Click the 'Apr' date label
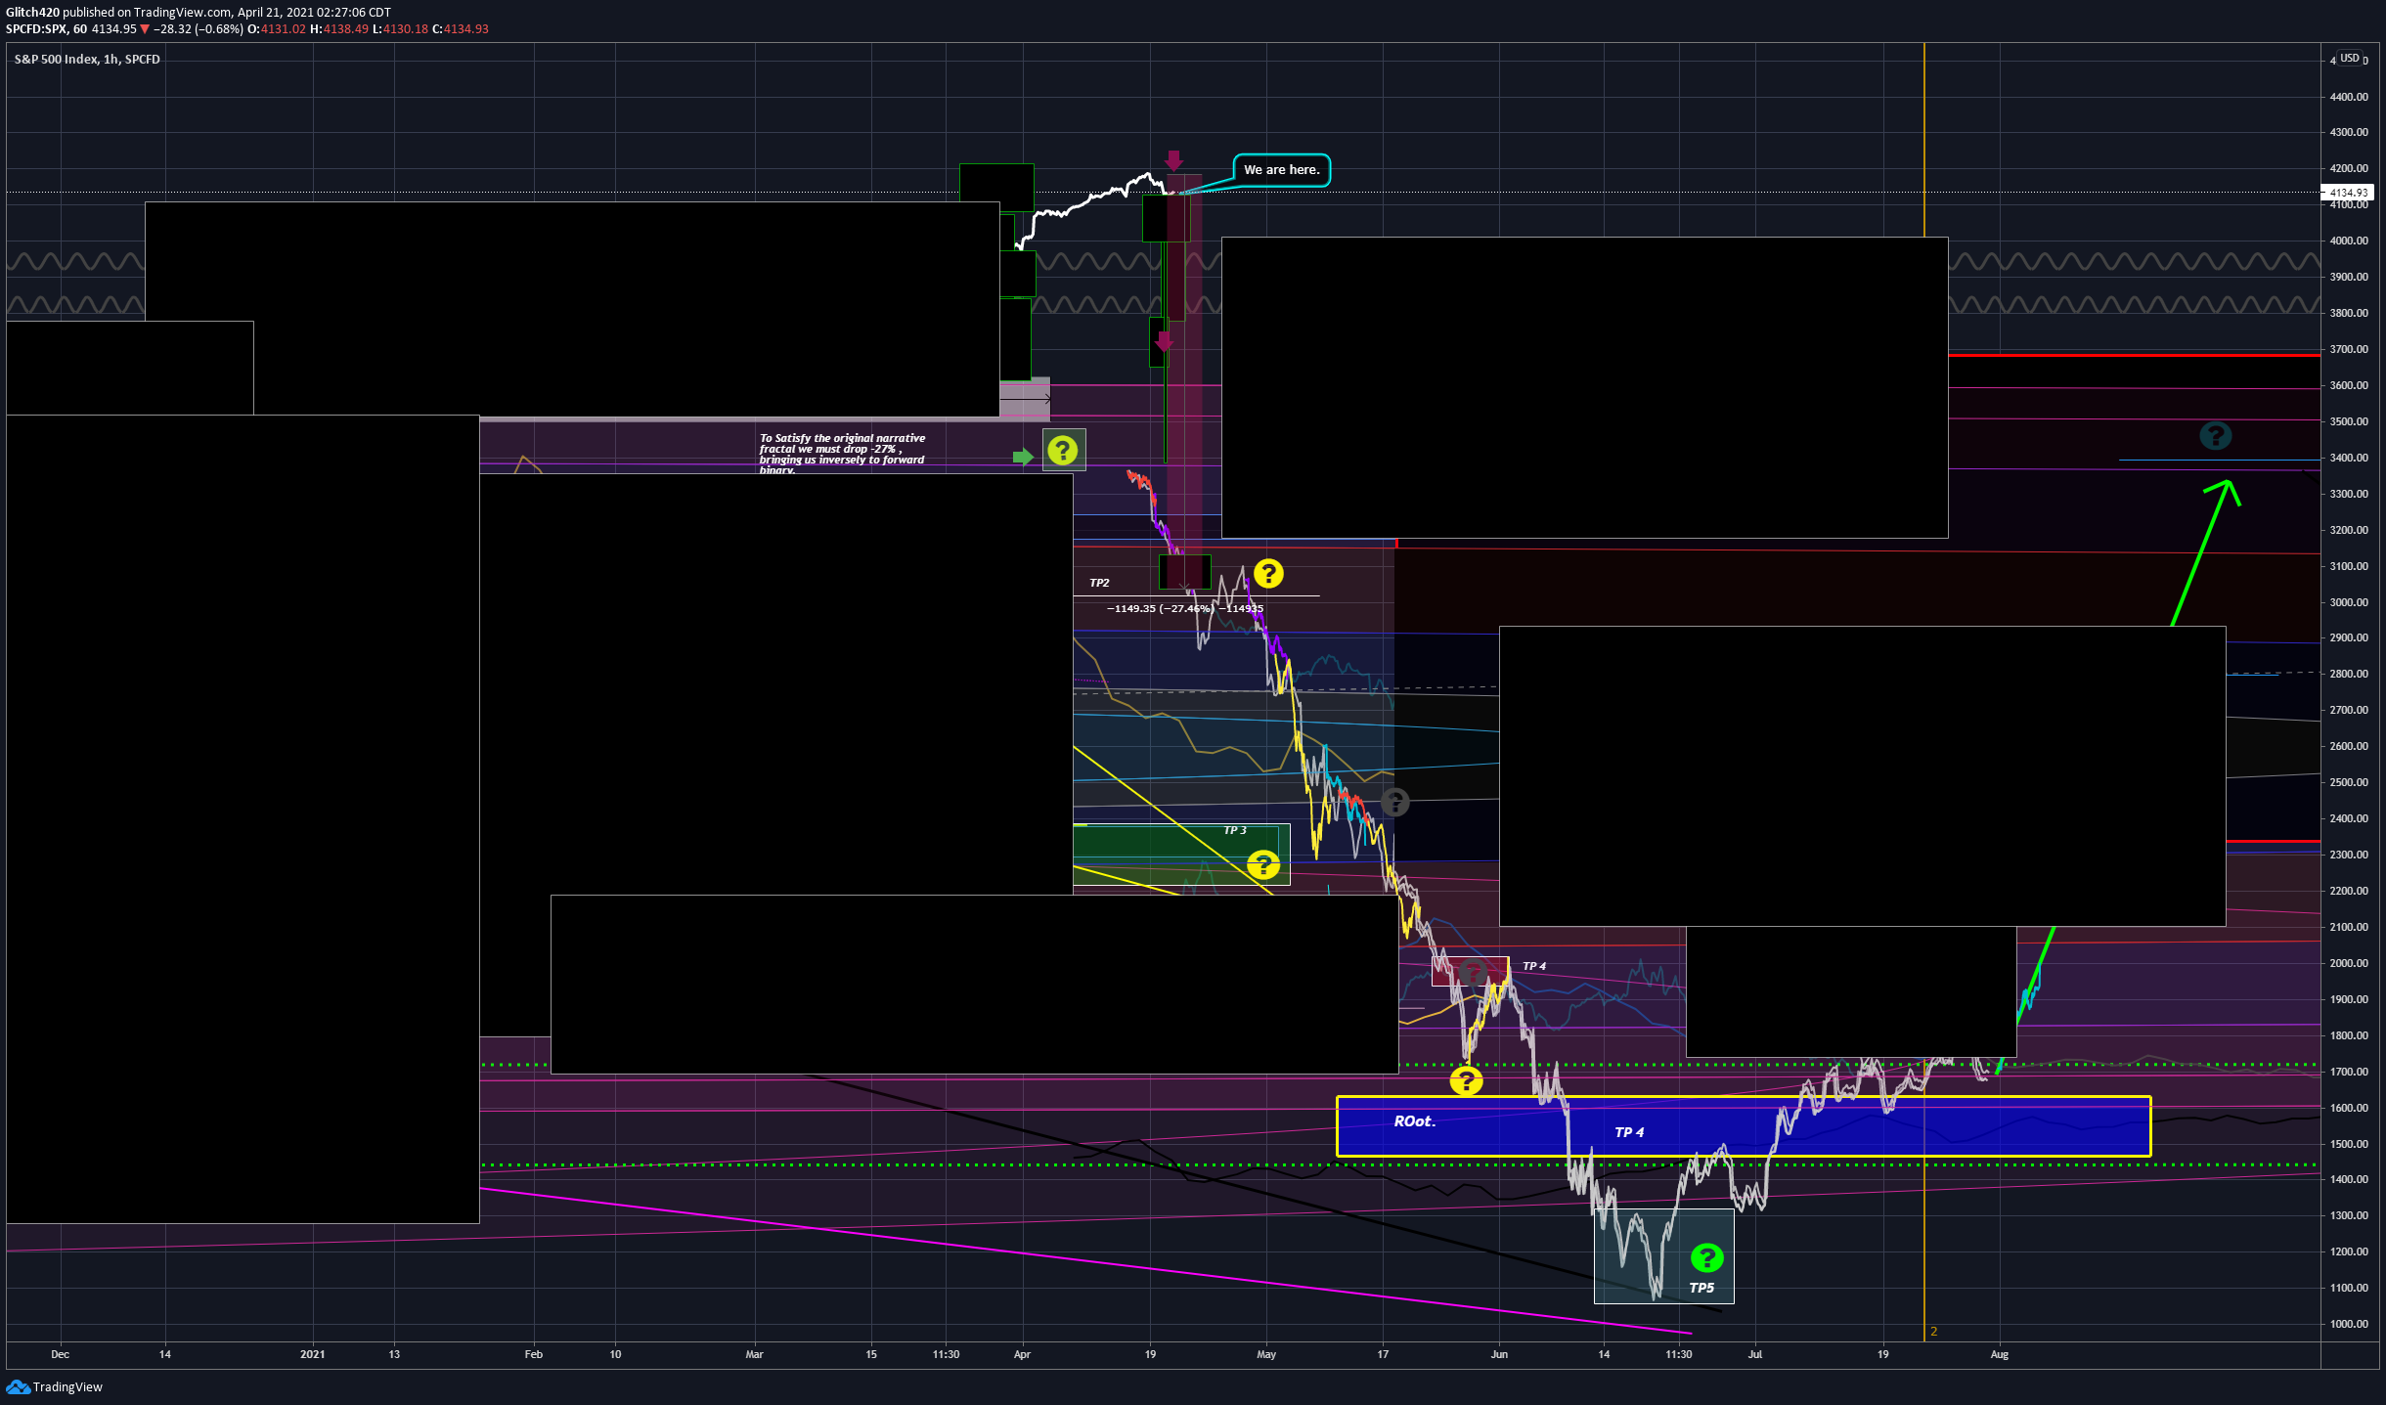The image size is (2386, 1405). point(1022,1354)
